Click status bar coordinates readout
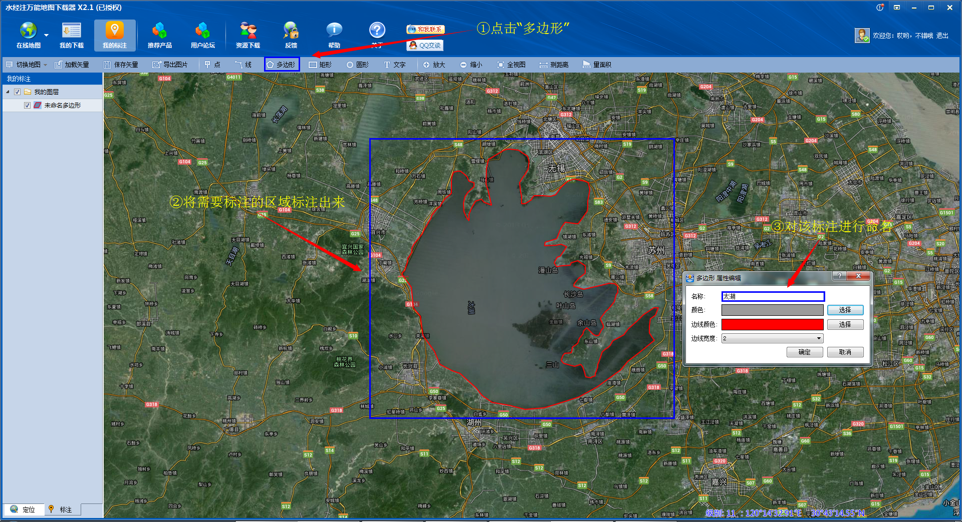This screenshot has height=522, width=962. point(785,513)
